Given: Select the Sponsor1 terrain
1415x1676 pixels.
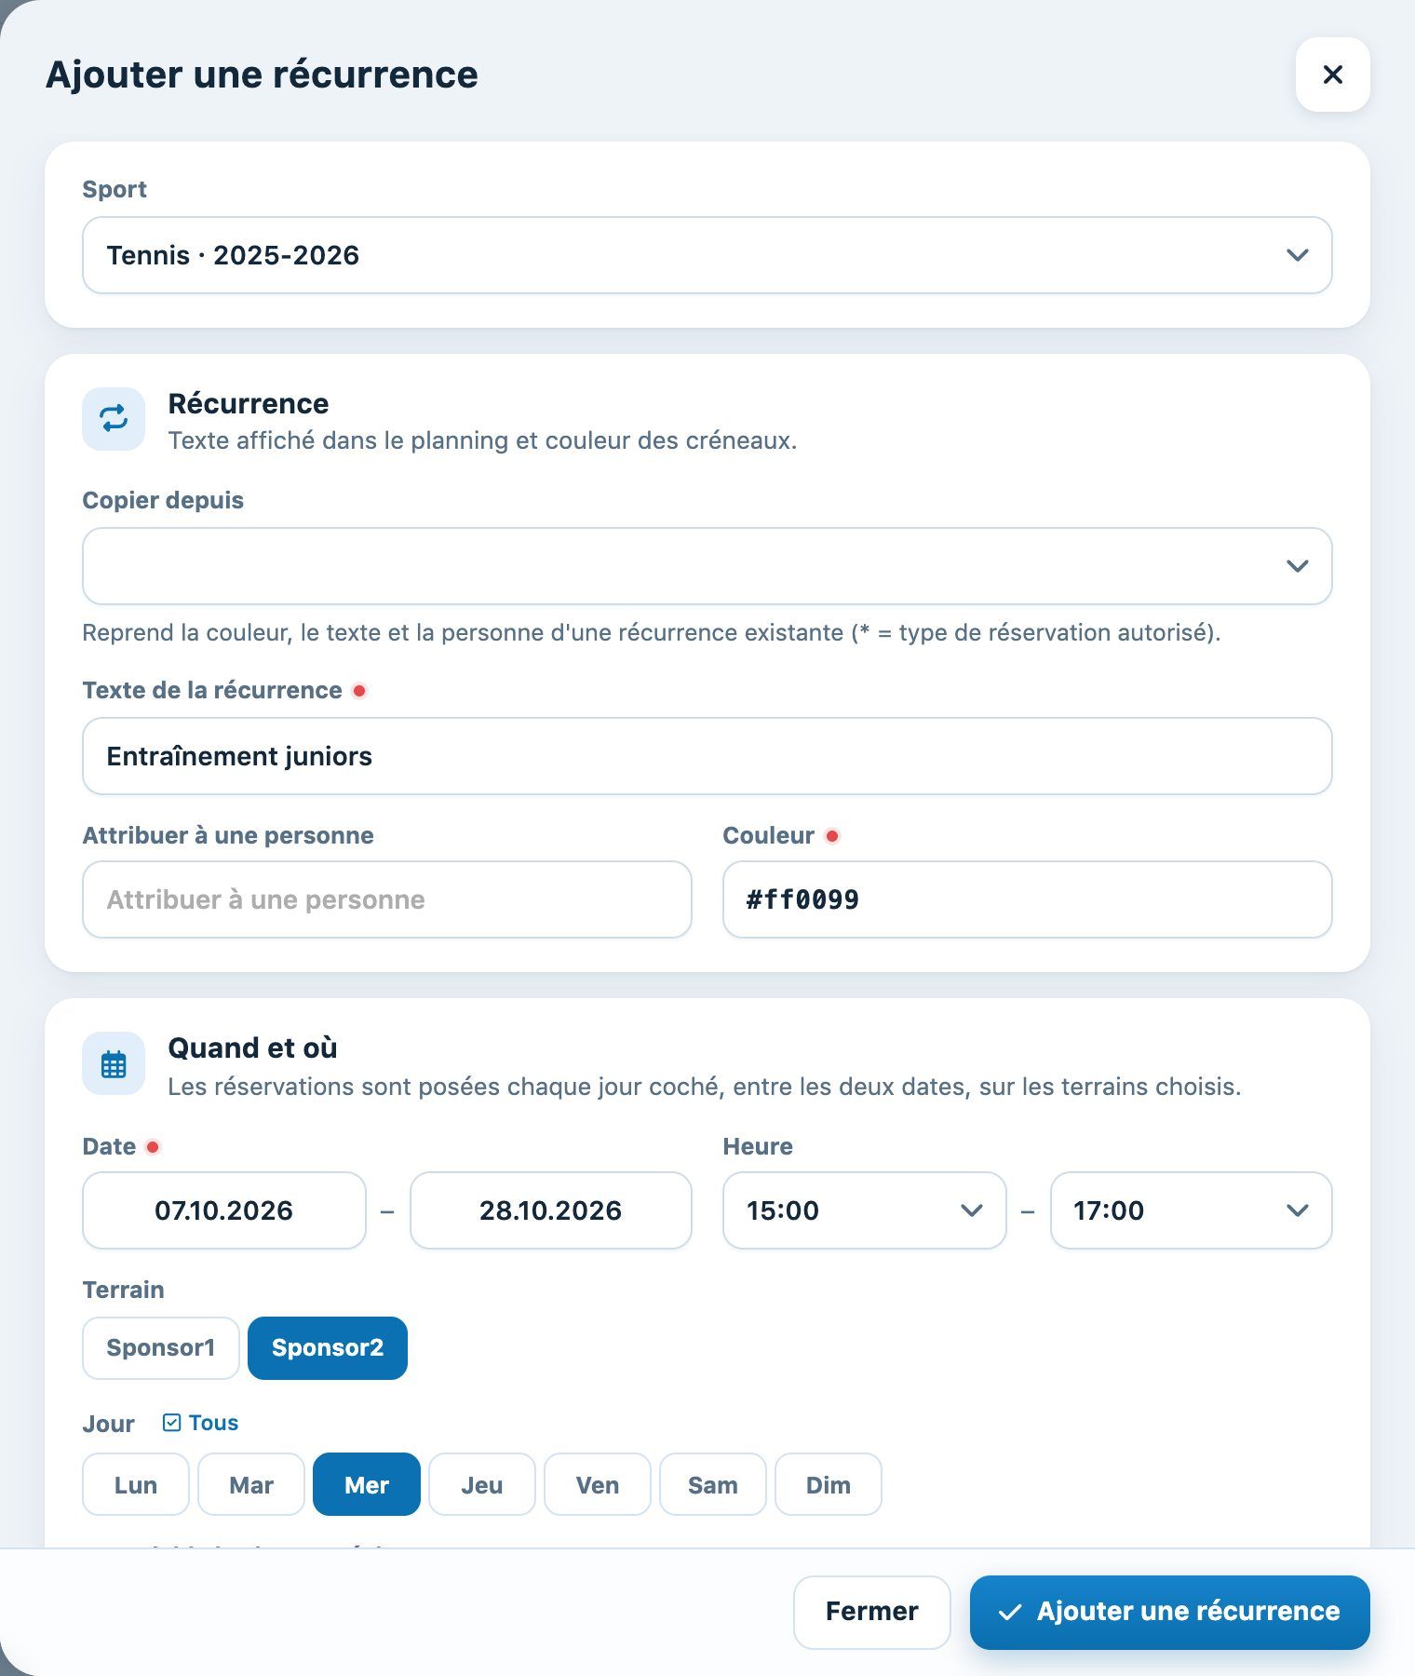Looking at the screenshot, I should [x=161, y=1347].
